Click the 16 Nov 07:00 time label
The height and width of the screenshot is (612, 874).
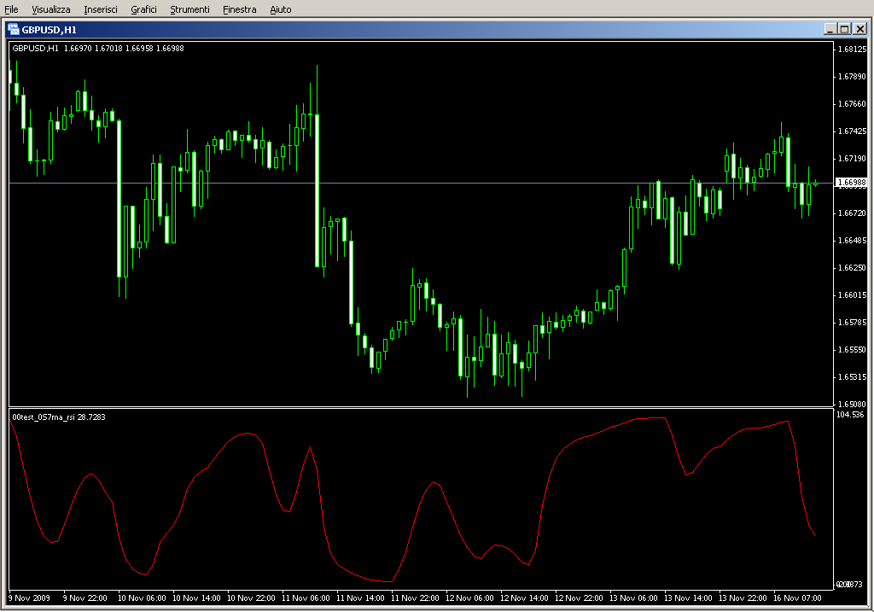click(x=797, y=598)
